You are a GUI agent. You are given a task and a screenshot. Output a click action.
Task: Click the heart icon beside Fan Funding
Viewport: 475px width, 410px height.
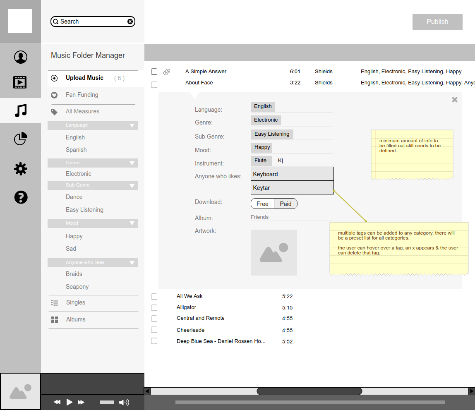click(54, 95)
